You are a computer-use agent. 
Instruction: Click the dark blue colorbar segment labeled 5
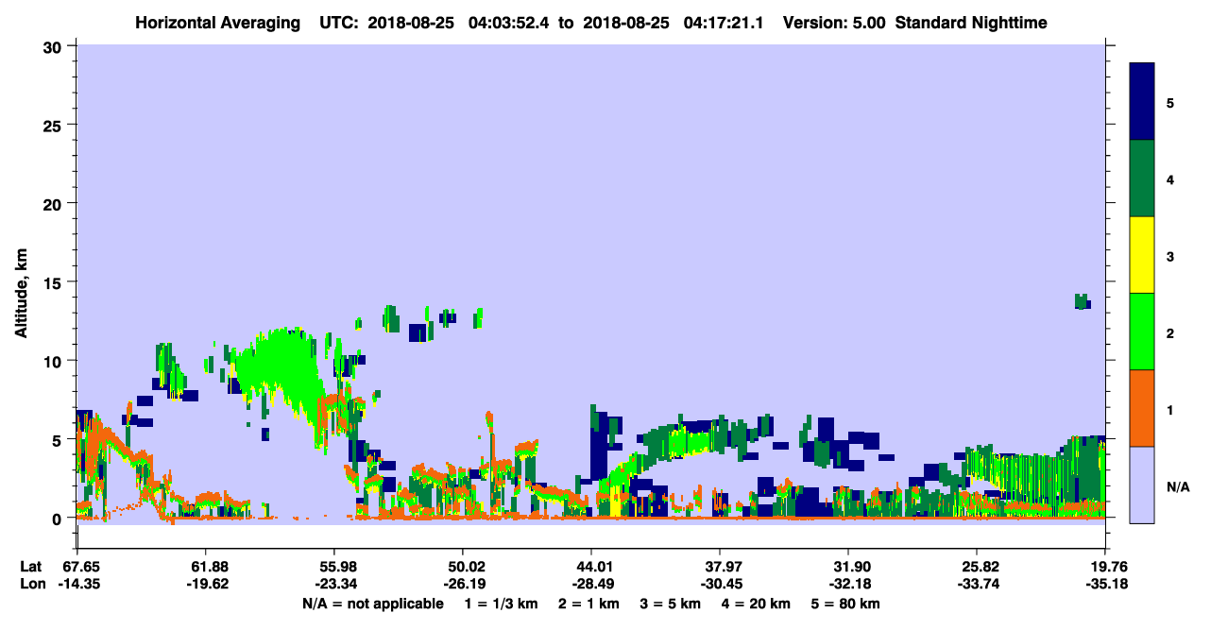click(x=1142, y=102)
